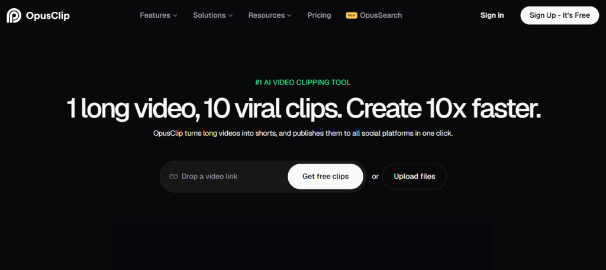
Task: Click the OpusClip logo icon
Action: (14, 15)
